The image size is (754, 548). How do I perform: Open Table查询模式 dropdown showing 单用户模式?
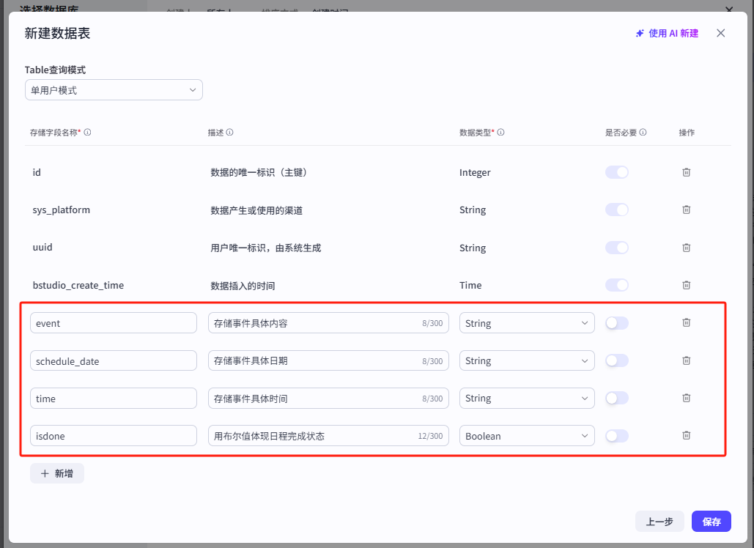pos(114,90)
